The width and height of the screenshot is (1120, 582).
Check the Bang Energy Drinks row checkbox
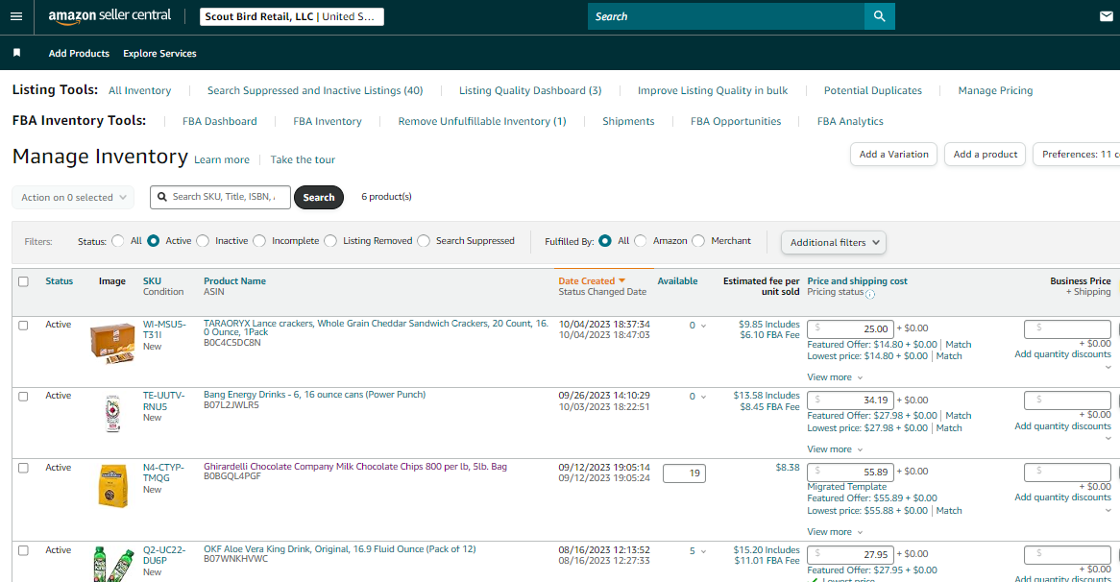[x=24, y=397]
